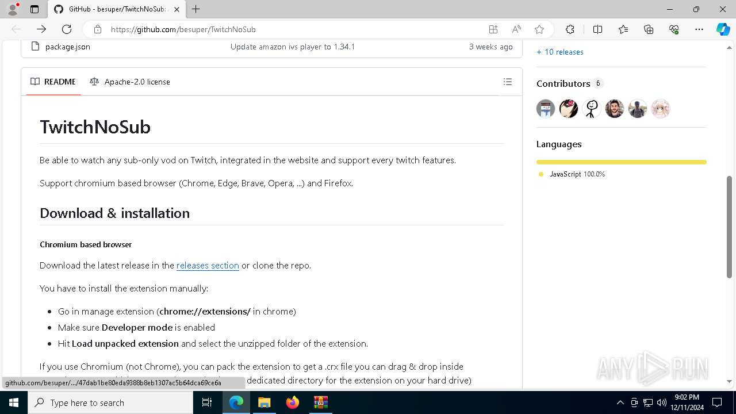Select the fifth contributor avatar

638,109
